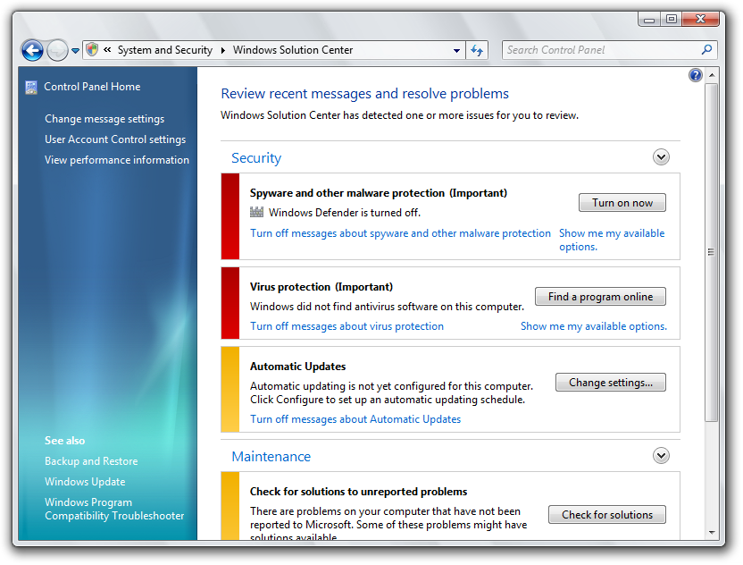Click the 'See also' label
The image size is (743, 565).
click(x=64, y=441)
